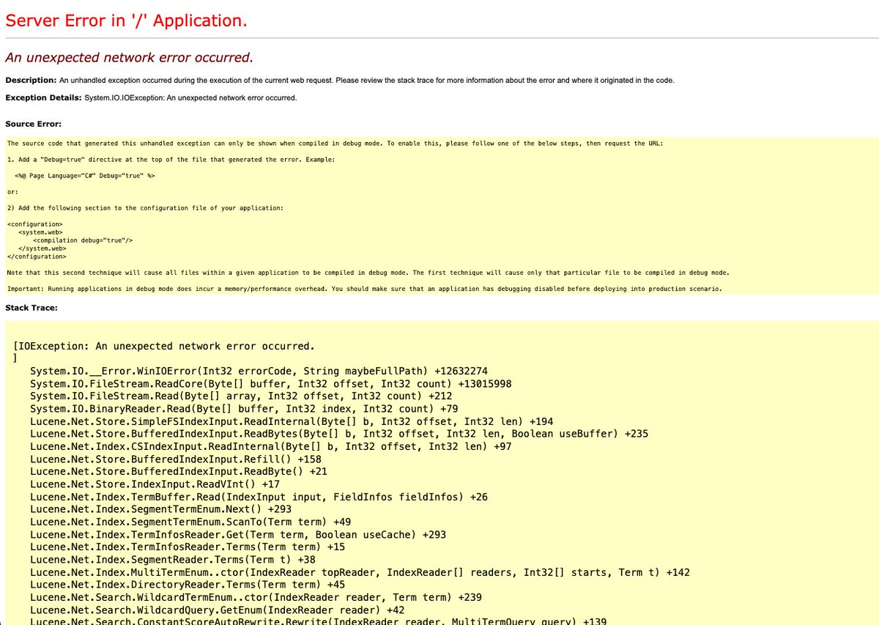Click 'System.IO.IOException: An unexpected network error occurred.' text
Image resolution: width=879 pixels, height=625 pixels.
pyautogui.click(x=190, y=97)
